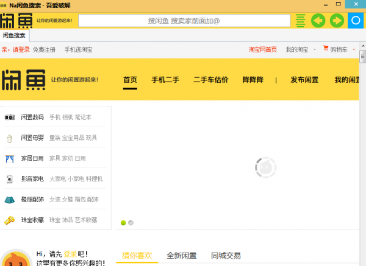Image resolution: width=366 pixels, height=266 pixels.
Task: Click the red shopping cart icon
Action: pos(326,48)
